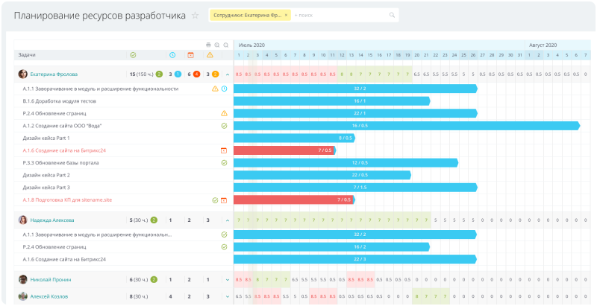The image size is (597, 306).
Task: Click the red bar for А.1.8 Подготовка КП
Action: (x=294, y=200)
